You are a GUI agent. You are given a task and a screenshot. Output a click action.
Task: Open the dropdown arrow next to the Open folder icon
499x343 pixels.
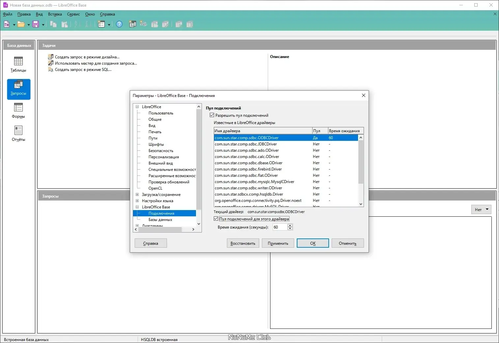click(28, 24)
